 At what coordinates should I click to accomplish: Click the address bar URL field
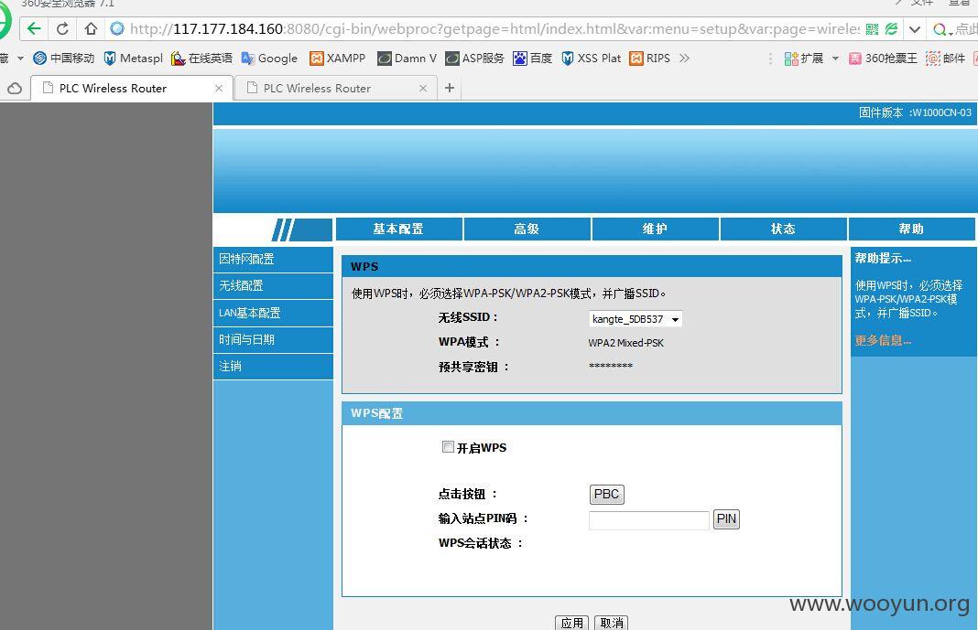point(494,28)
